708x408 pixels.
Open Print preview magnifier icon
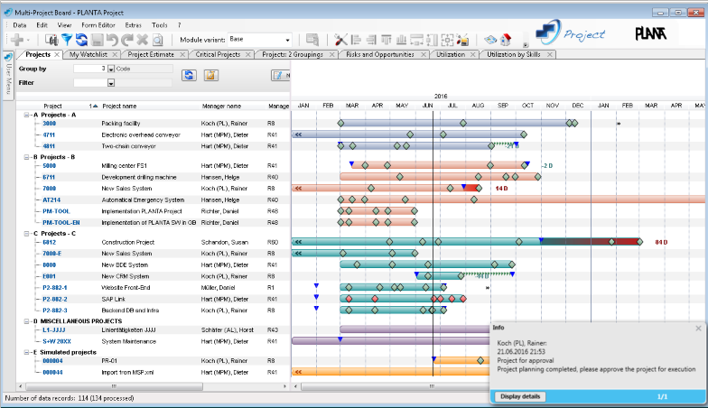[157, 40]
